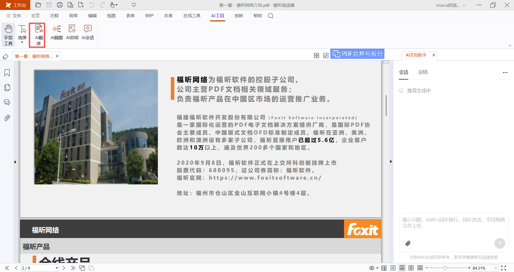514x272 pixels.
Task: Generate an AI脑图 mind map
Action: click(57, 32)
